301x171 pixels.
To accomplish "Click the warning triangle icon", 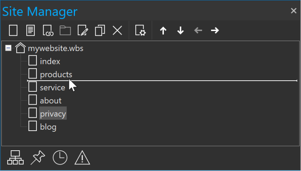I will [82, 157].
